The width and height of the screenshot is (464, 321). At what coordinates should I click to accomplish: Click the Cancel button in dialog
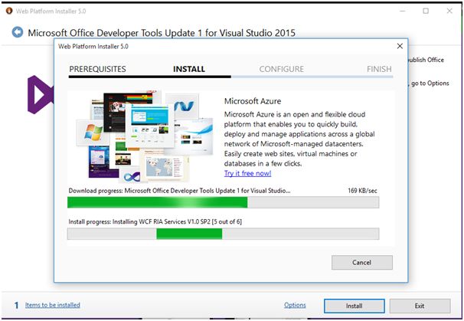[x=362, y=262]
